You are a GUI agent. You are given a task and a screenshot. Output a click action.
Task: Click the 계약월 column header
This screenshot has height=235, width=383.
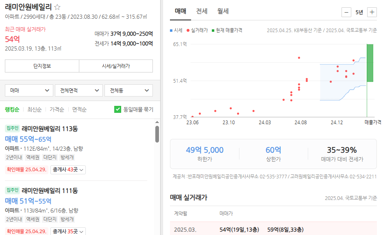click(181, 213)
